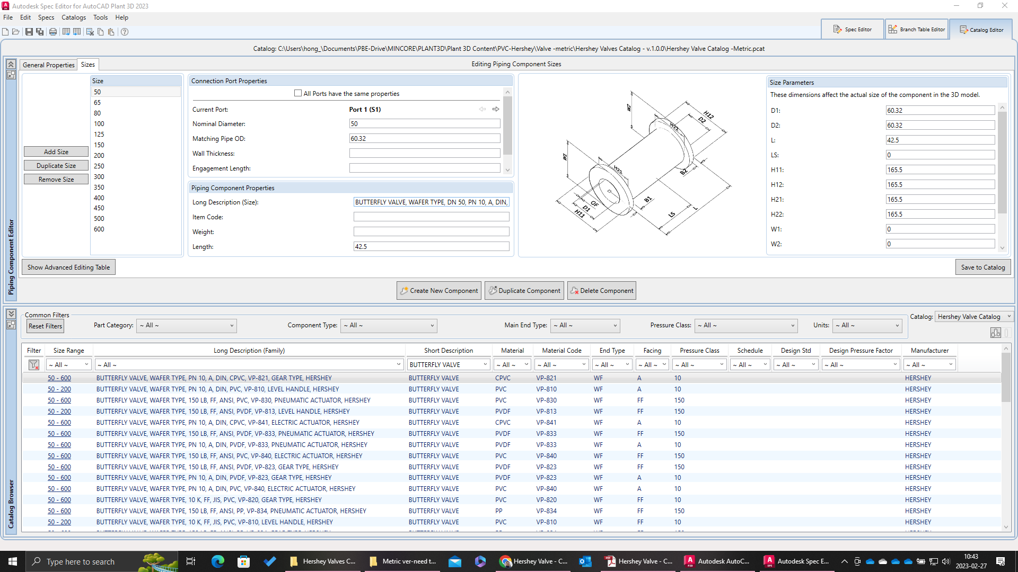The image size is (1018, 572).
Task: Click the Help question mark icon
Action: tap(125, 32)
